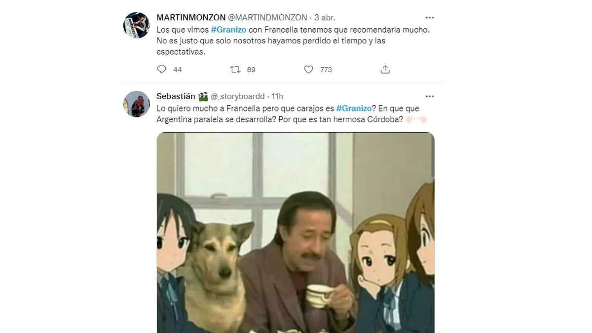The width and height of the screenshot is (592, 333).
Task: Like the MARTINMONZON tweet
Action: tap(308, 70)
